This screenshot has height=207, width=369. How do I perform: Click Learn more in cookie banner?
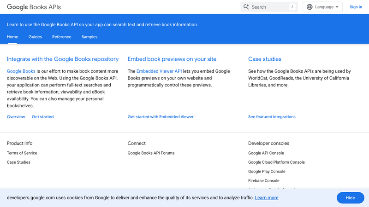[x=267, y=198]
